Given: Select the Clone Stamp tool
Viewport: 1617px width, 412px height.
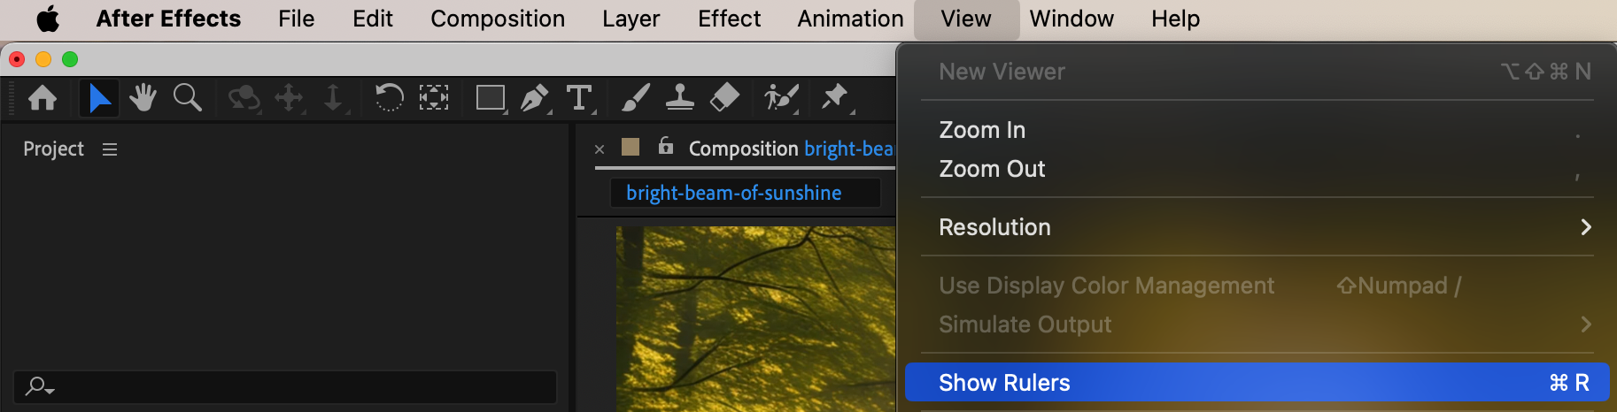Looking at the screenshot, I should click(679, 97).
